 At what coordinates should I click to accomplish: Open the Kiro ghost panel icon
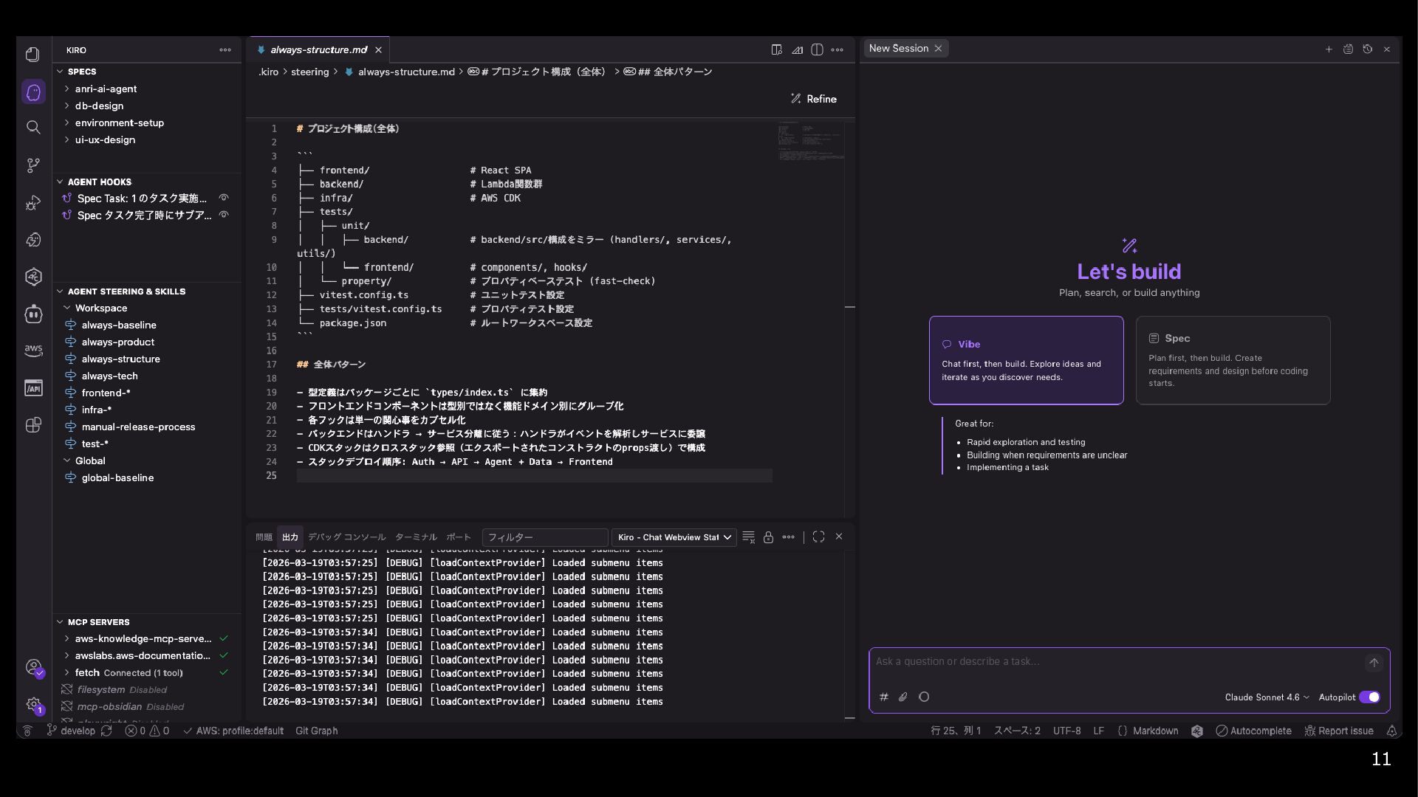(33, 92)
